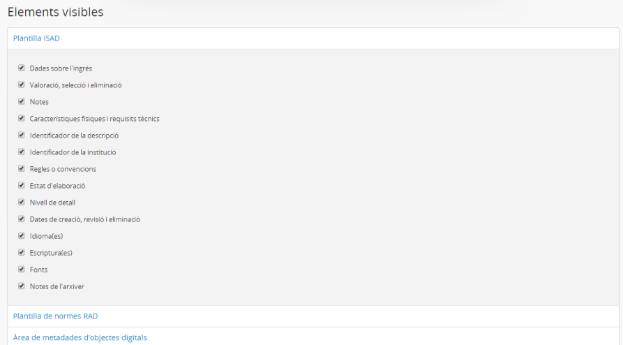The height and width of the screenshot is (345, 623).
Task: Select the Idioma(es) label text
Action: coord(46,236)
